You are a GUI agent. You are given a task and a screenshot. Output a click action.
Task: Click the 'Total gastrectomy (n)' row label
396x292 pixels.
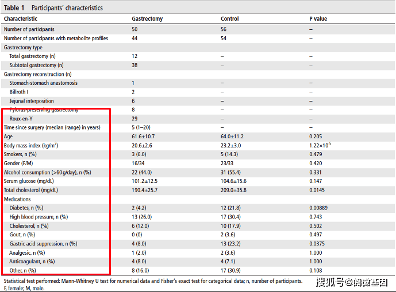[33, 56]
